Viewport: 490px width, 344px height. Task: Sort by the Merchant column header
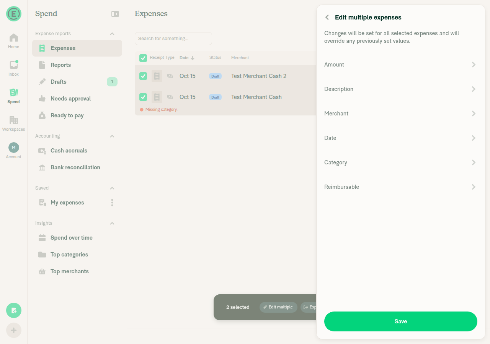240,58
